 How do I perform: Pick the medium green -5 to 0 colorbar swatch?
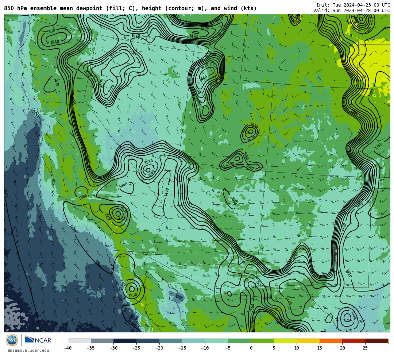239,341
